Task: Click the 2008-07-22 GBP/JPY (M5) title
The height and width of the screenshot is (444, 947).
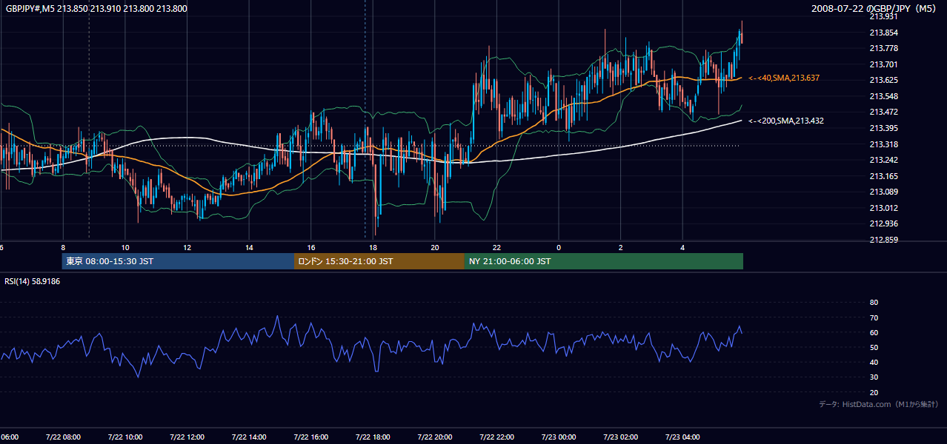Action: coord(874,9)
